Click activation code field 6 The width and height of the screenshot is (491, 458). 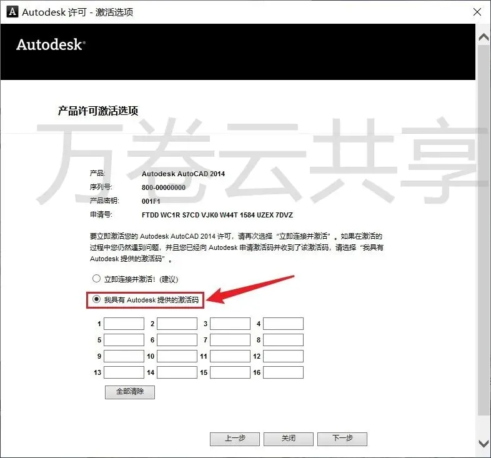coord(177,340)
